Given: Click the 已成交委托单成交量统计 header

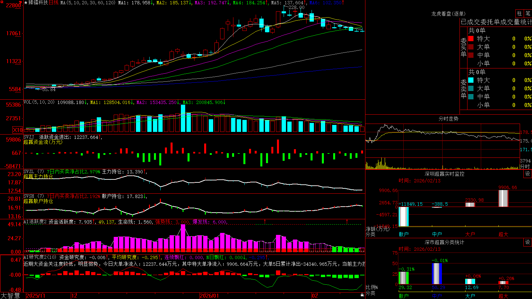Looking at the screenshot, I should 496,22.
